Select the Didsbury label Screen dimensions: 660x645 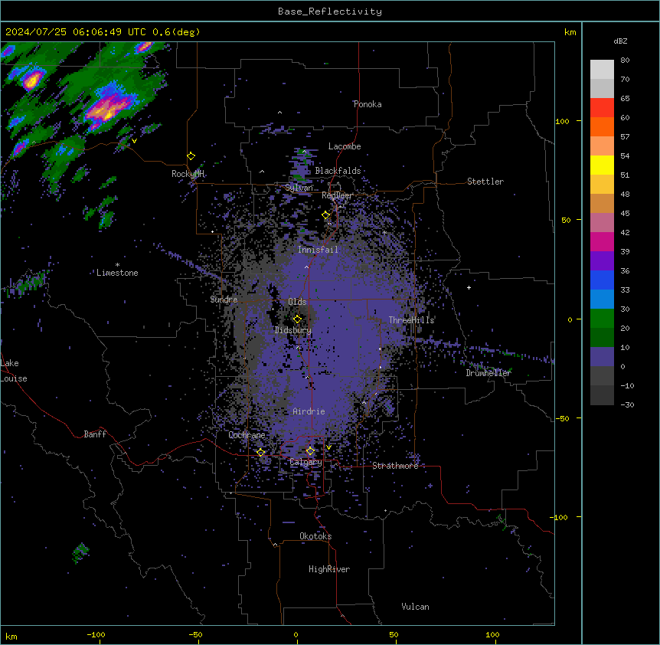tap(293, 330)
